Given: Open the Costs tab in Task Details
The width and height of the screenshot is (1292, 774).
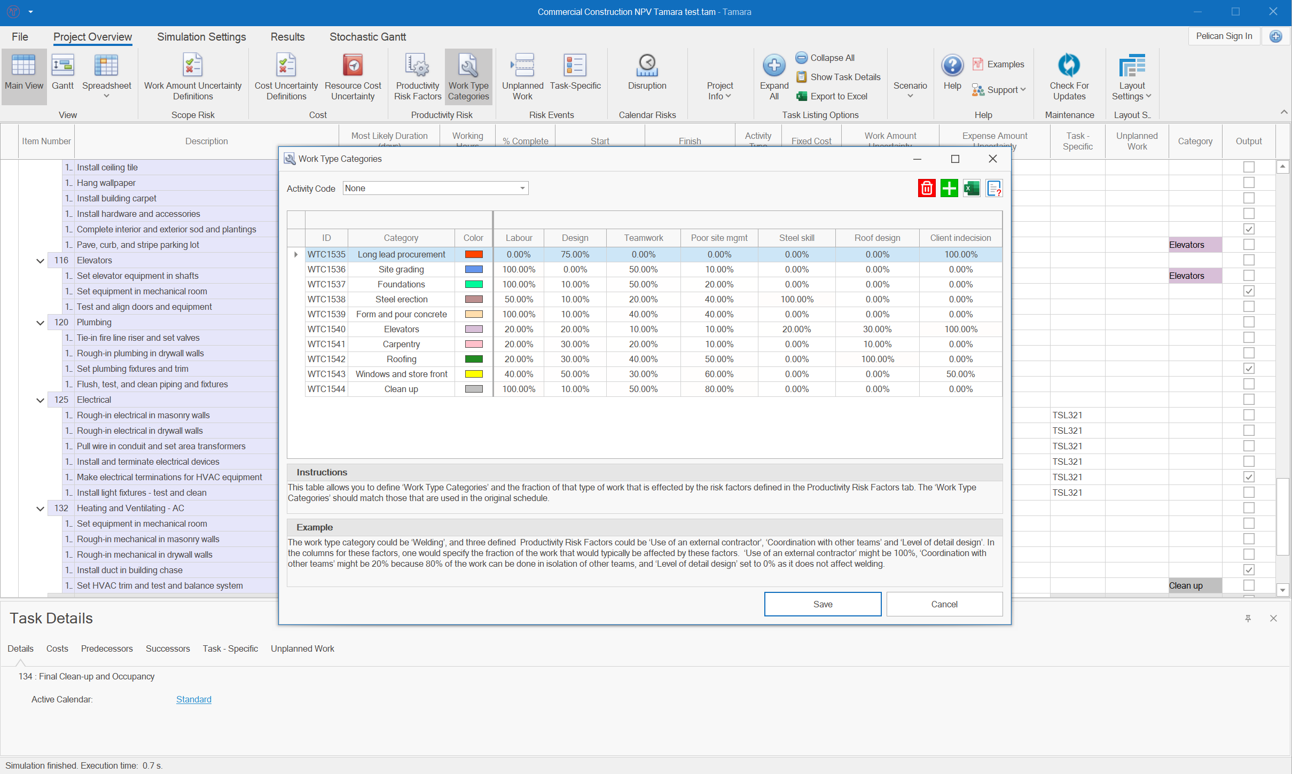Looking at the screenshot, I should click(x=57, y=648).
